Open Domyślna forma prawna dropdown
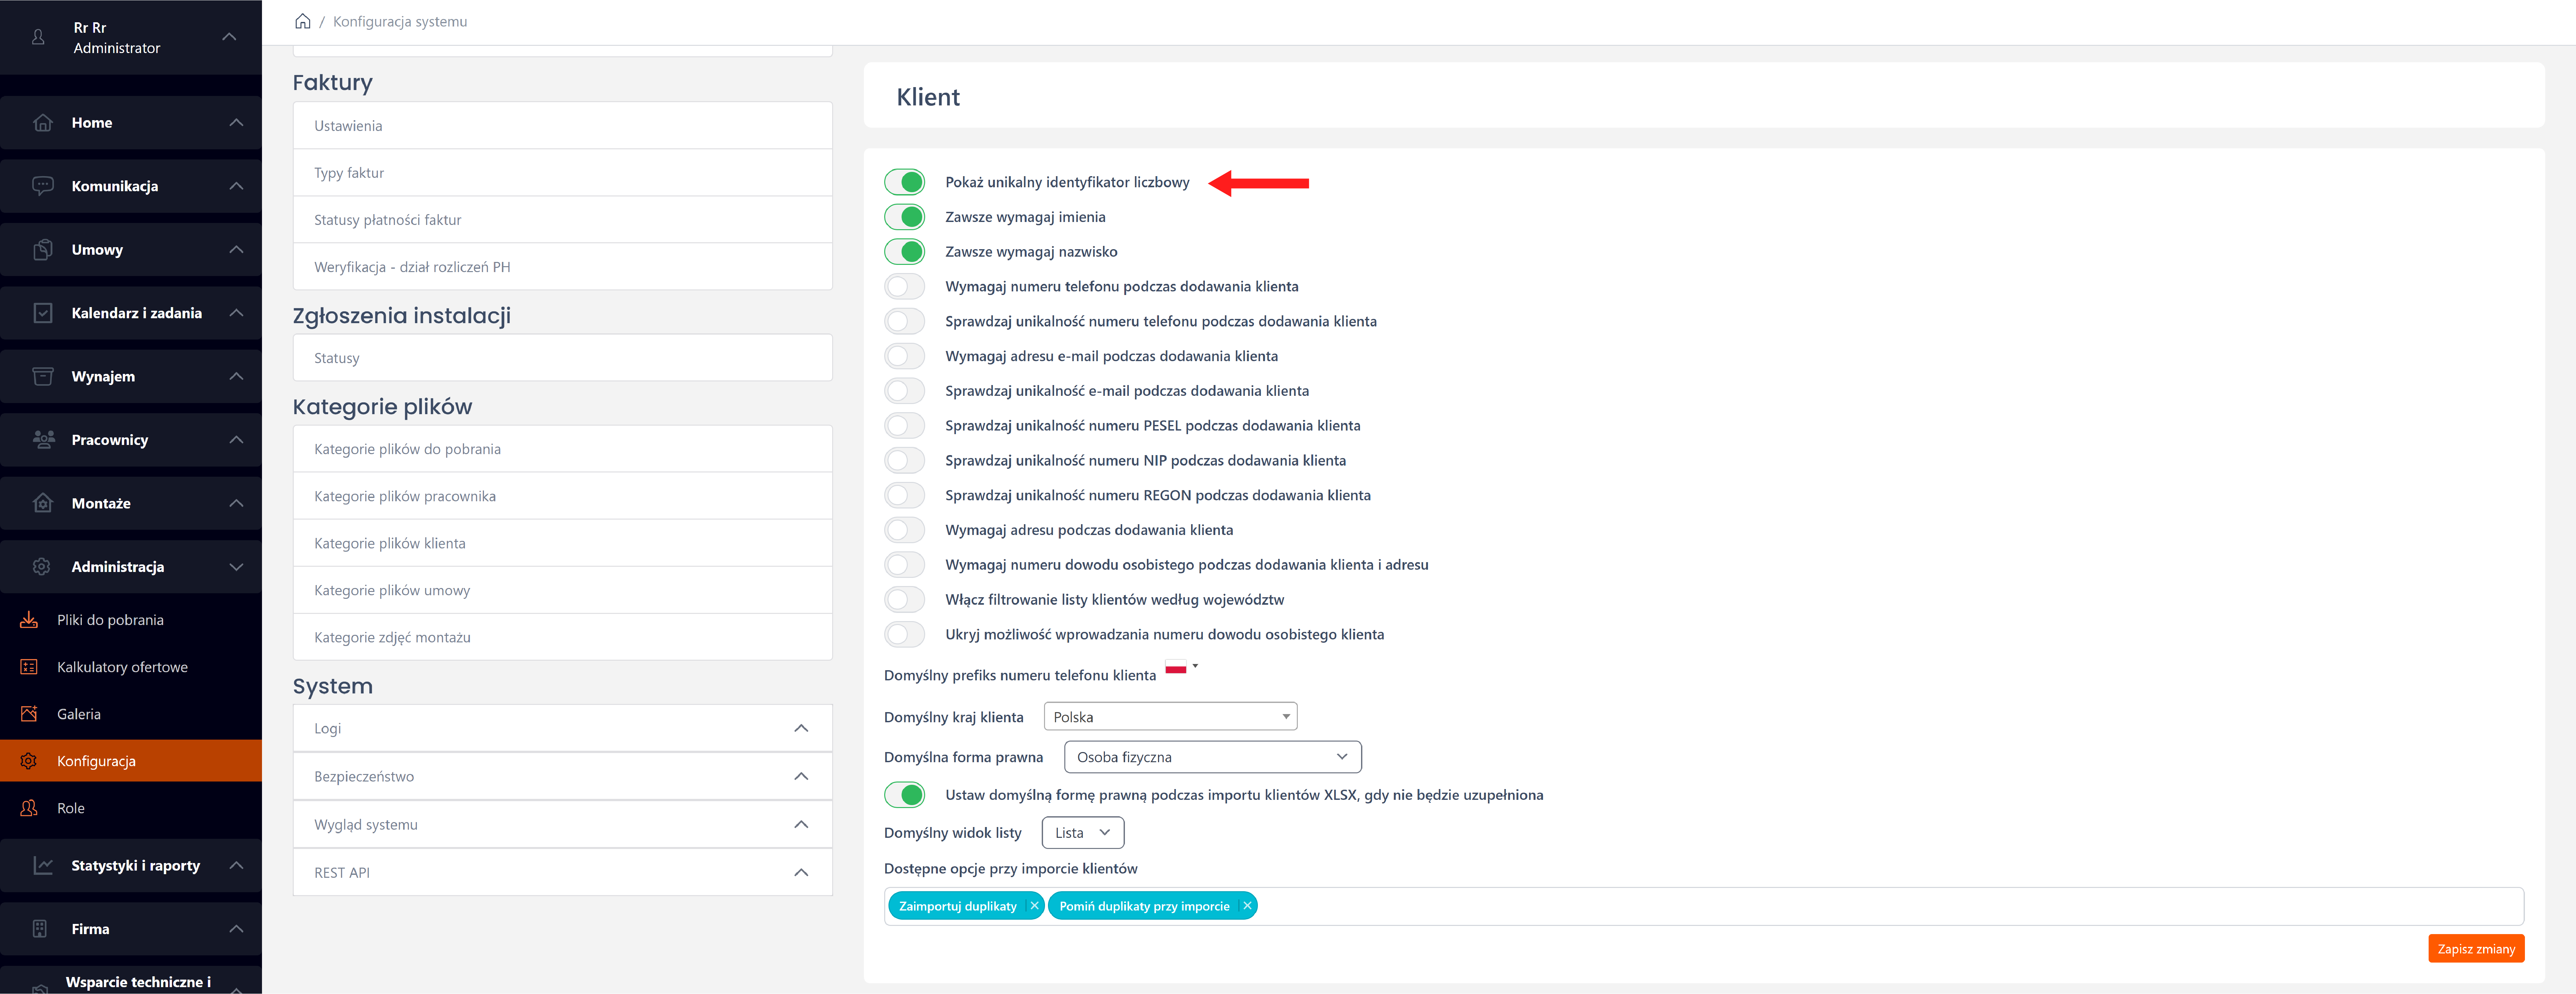This screenshot has height=994, width=2576. (1212, 757)
